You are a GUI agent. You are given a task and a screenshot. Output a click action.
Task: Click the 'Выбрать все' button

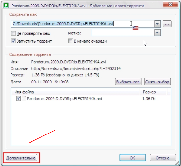[x=128, y=82]
